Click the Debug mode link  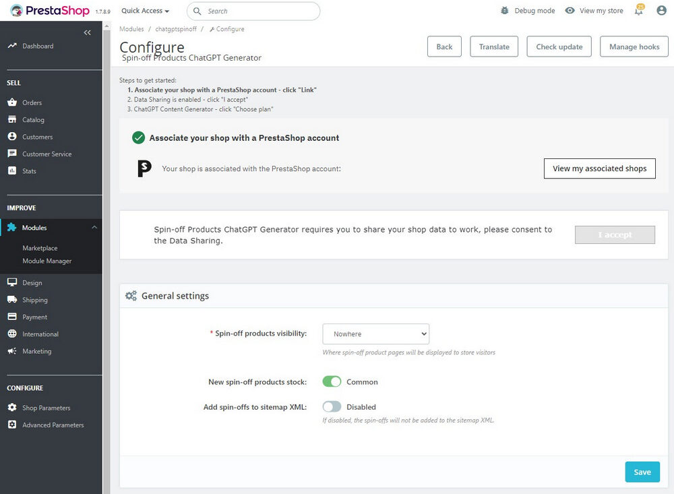(534, 11)
